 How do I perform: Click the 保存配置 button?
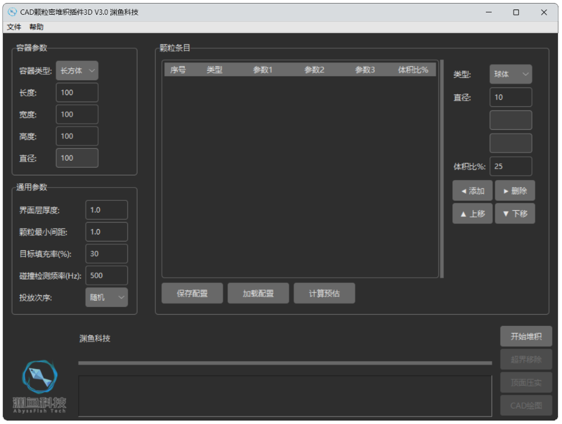[x=192, y=293]
